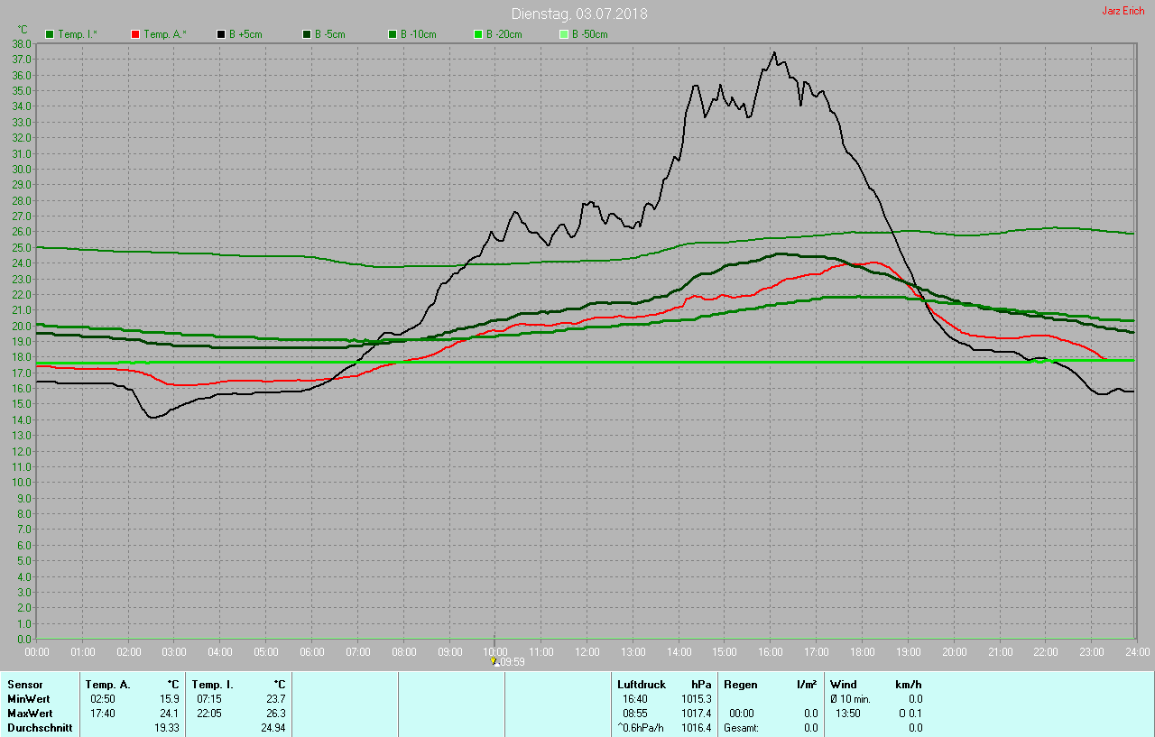Click the 'Ø 10 min.' wind label
Viewport: 1155px width, 737px height.
(x=850, y=699)
